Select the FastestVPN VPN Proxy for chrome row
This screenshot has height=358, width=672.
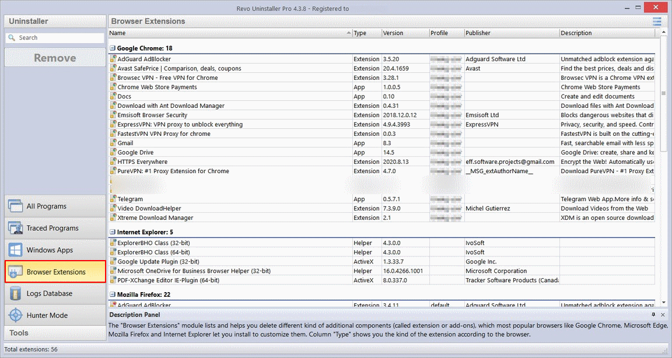(x=382, y=134)
